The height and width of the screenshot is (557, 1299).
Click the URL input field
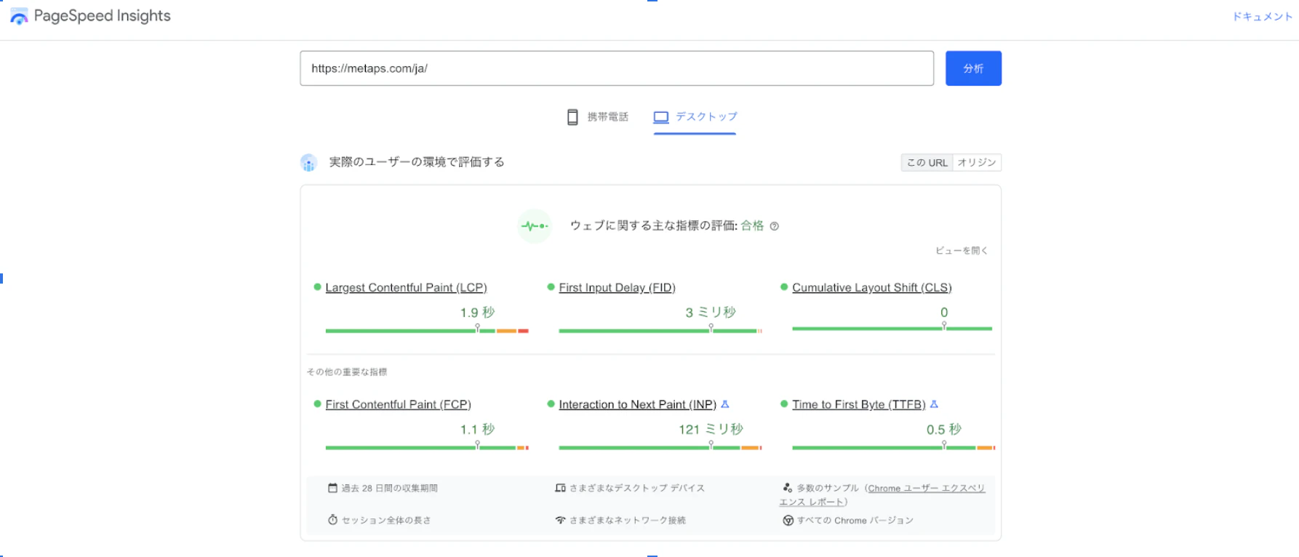[617, 68]
